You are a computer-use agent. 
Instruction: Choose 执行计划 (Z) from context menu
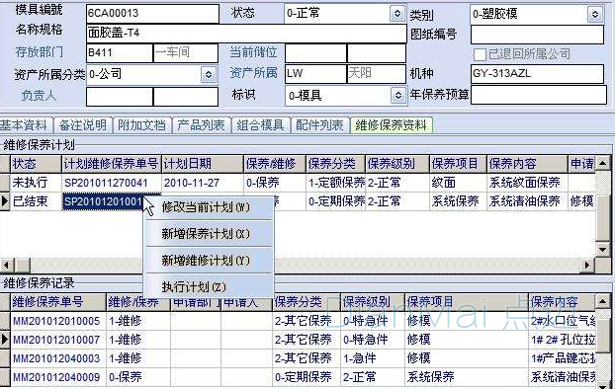209,287
